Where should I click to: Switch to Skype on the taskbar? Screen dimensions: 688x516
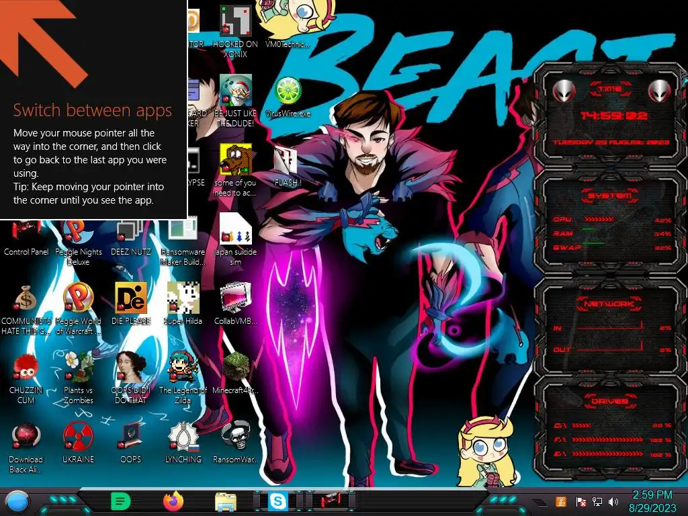click(x=278, y=501)
